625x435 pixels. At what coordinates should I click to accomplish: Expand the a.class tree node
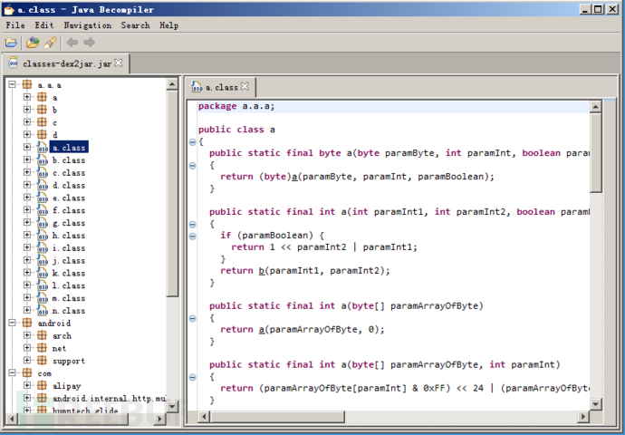coord(27,147)
